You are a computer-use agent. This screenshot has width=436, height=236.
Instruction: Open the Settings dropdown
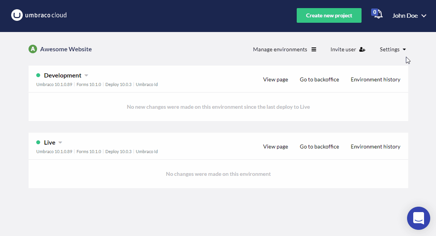tap(393, 49)
